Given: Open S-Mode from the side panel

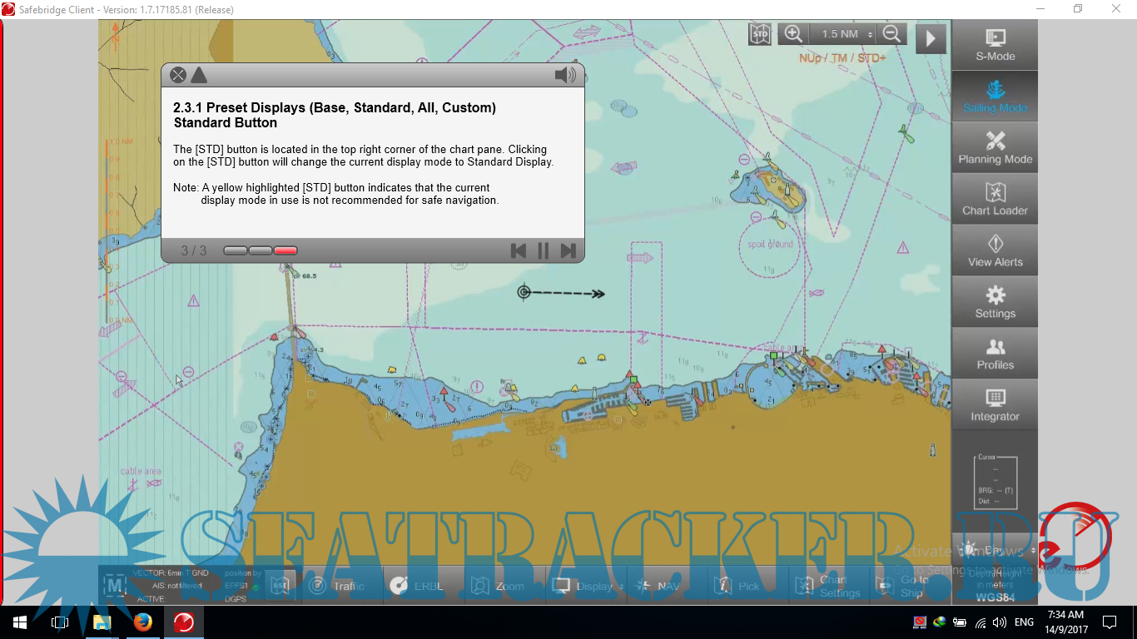Looking at the screenshot, I should 995,45.
